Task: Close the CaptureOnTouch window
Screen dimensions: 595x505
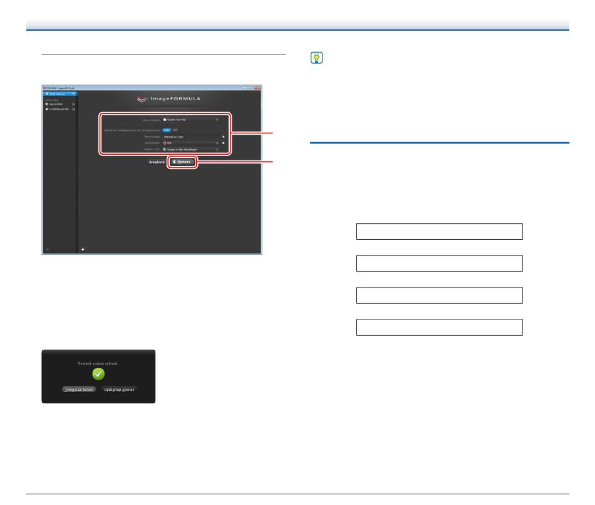Action: (x=257, y=88)
